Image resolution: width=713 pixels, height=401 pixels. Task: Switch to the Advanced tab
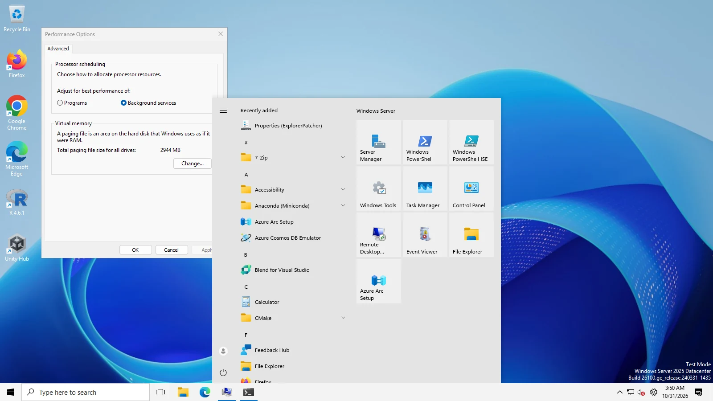(58, 49)
